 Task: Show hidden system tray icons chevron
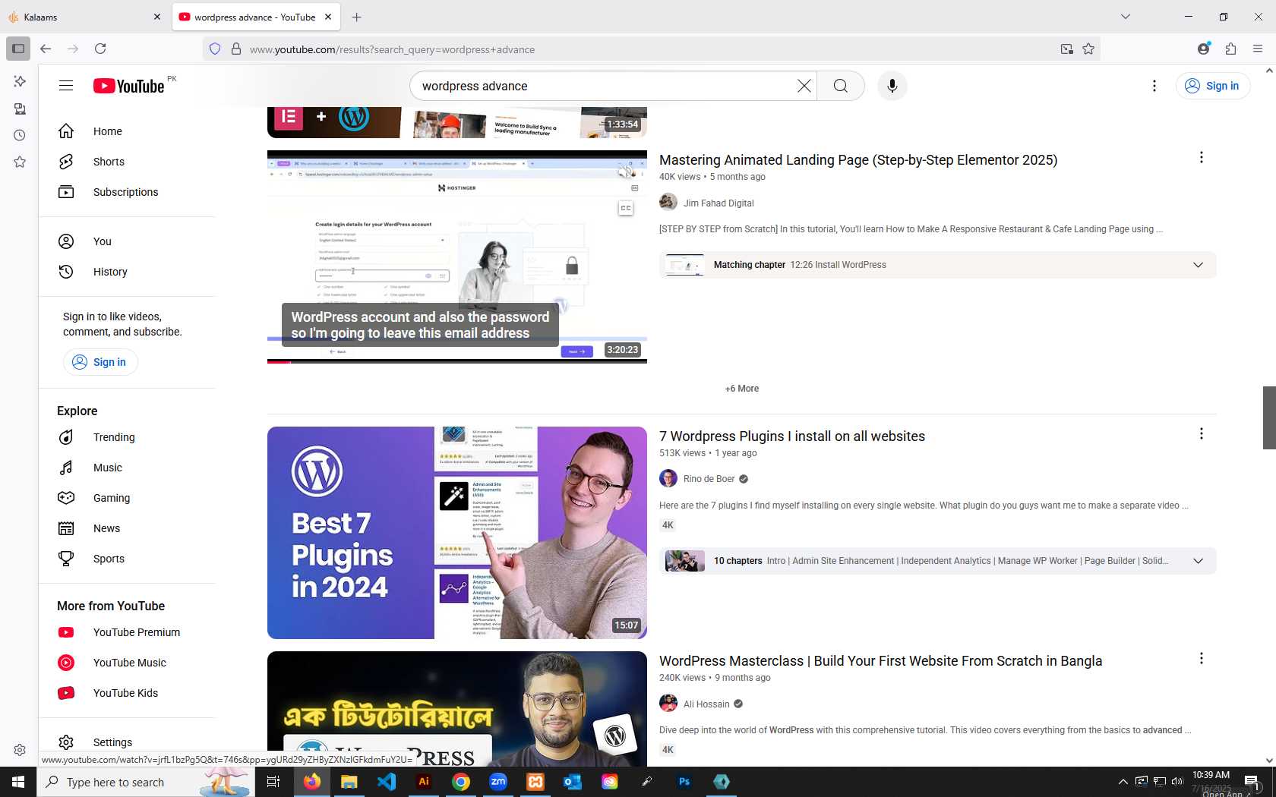(1123, 782)
